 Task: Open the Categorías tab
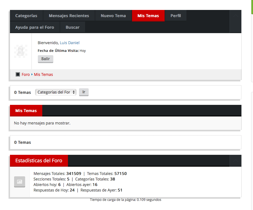tap(27, 16)
